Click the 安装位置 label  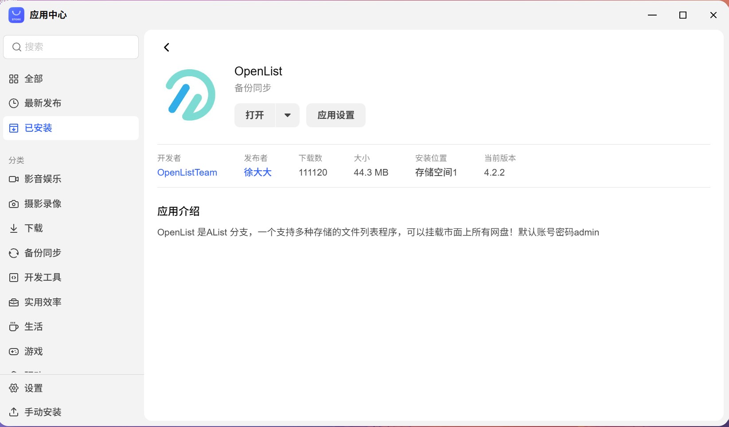tap(431, 158)
